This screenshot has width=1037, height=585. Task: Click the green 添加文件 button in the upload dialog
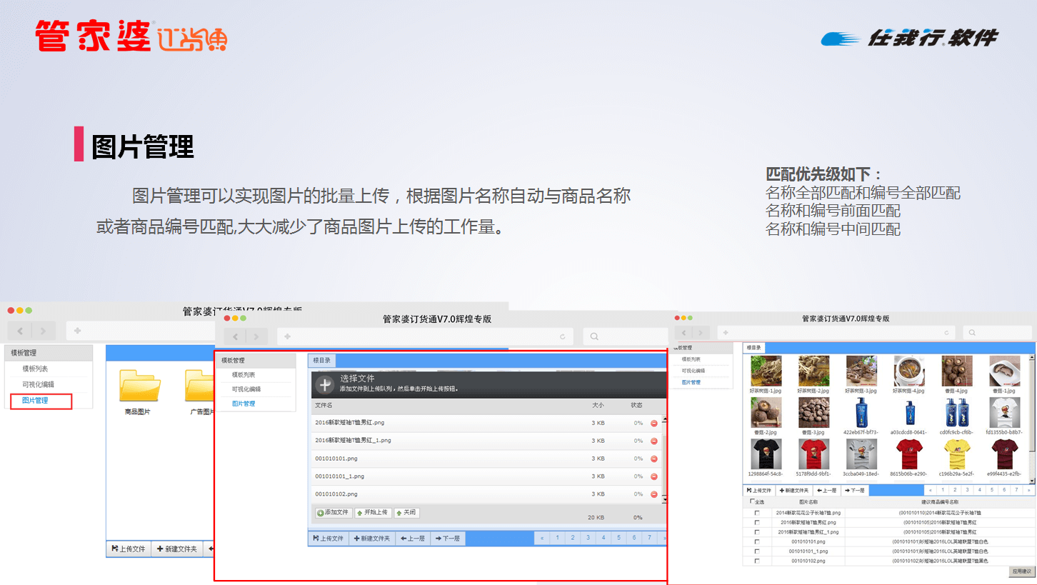334,513
